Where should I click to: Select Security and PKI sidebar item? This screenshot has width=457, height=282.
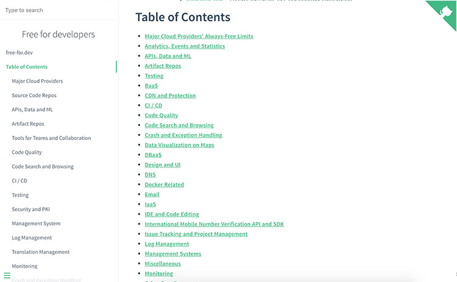click(x=31, y=210)
